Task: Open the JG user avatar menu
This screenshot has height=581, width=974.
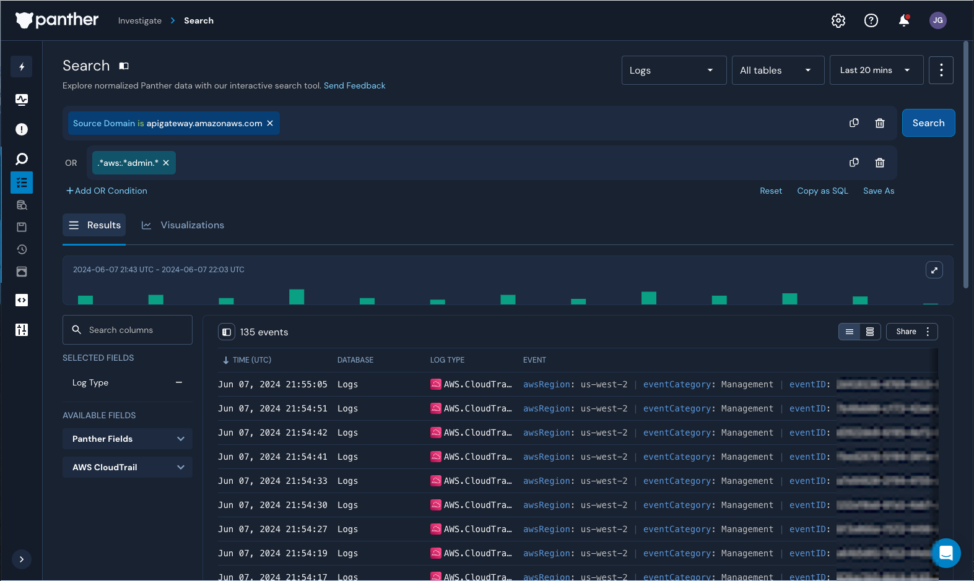Action: tap(938, 20)
